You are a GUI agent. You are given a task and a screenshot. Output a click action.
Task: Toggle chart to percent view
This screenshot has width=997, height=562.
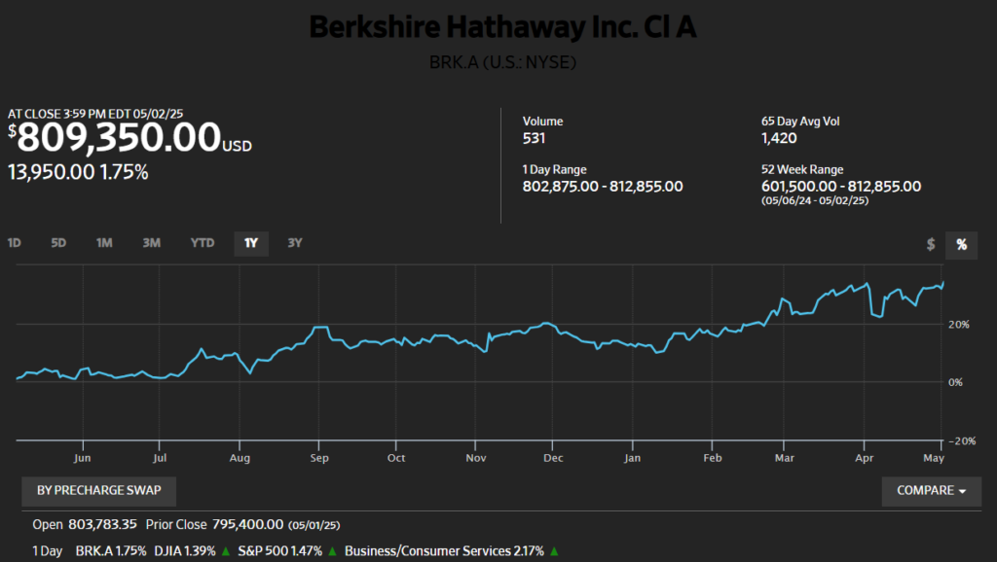pos(961,244)
